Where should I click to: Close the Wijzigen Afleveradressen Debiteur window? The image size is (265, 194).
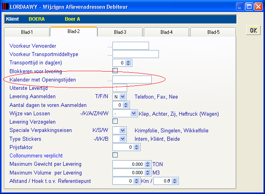258,7
